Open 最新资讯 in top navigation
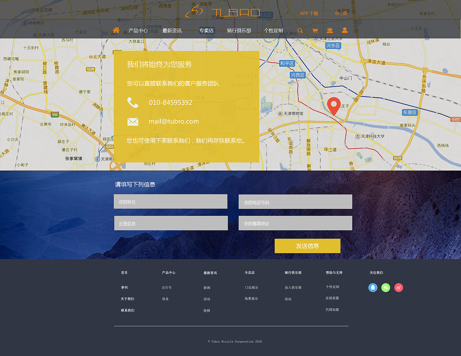461x356 pixels. (x=172, y=31)
